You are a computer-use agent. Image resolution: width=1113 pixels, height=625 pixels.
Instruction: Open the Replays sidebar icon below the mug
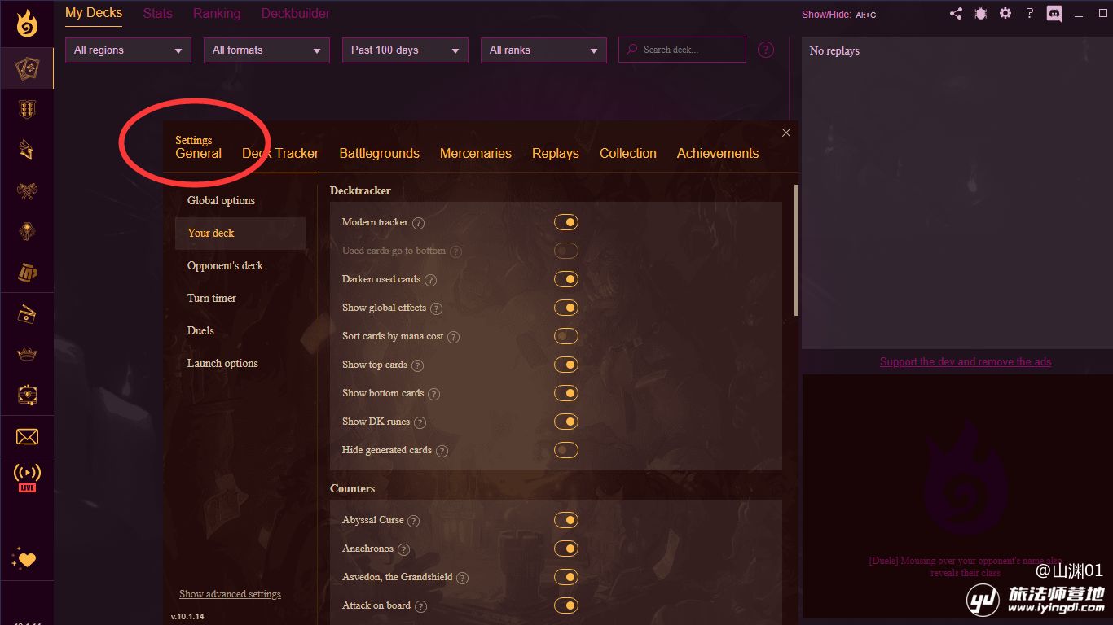(27, 313)
